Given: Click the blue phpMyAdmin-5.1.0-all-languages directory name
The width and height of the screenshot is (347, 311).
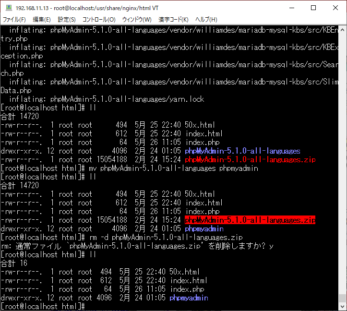Looking at the screenshot, I should pos(242,151).
